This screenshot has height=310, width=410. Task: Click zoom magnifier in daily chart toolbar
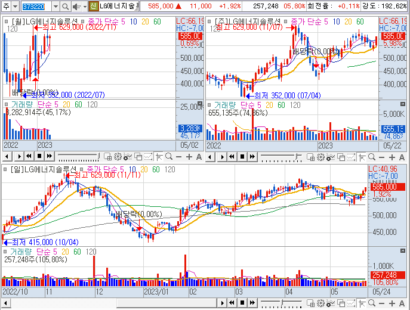(372, 303)
